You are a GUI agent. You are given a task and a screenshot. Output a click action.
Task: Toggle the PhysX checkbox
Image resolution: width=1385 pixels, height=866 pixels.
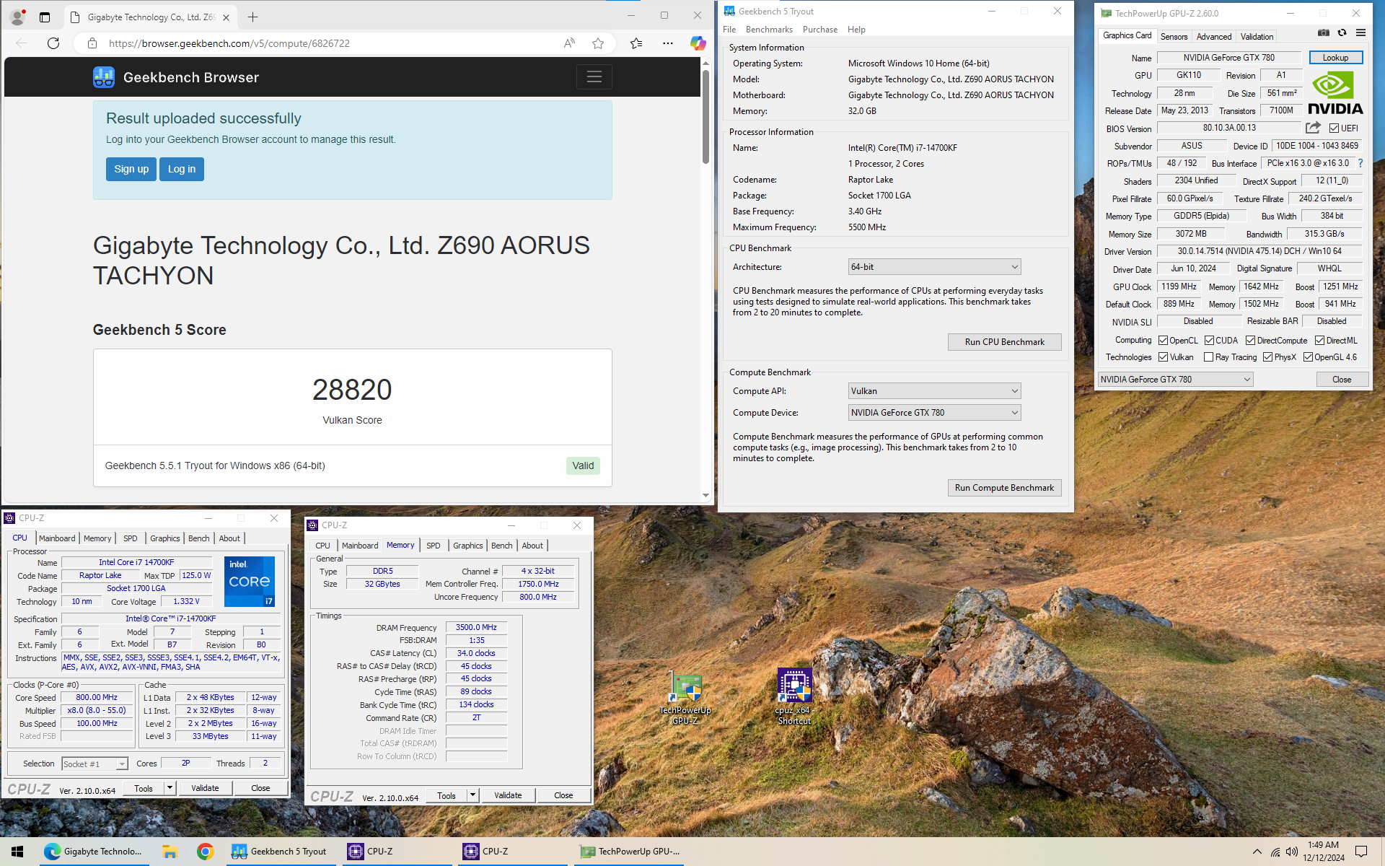pyautogui.click(x=1267, y=357)
